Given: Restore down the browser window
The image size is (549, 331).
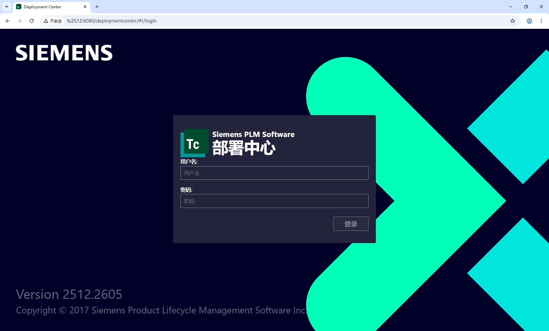Looking at the screenshot, I should coord(526,7).
